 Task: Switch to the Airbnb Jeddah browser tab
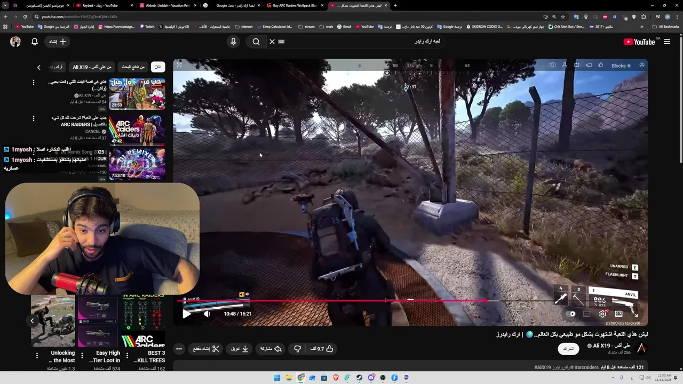click(168, 5)
